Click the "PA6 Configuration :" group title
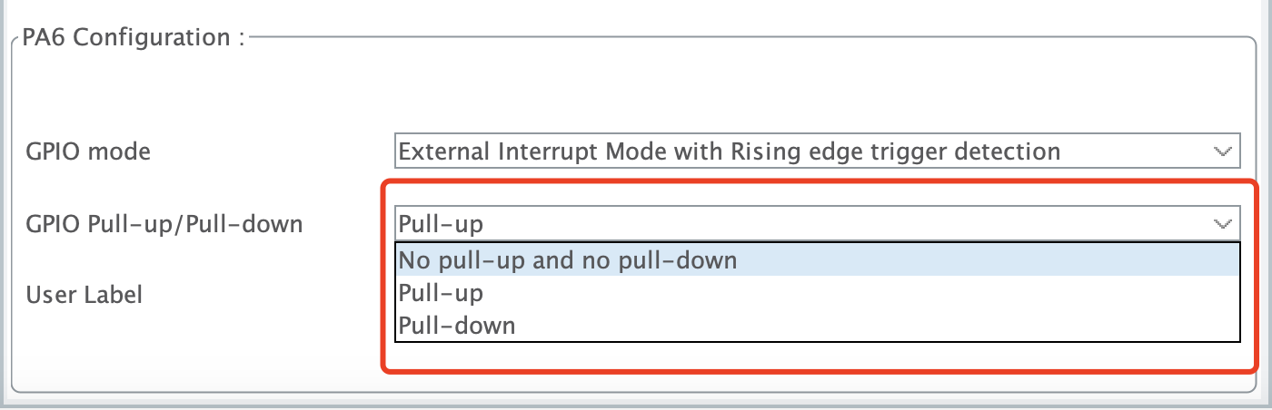Screen dimensions: 1272x410 (x=134, y=39)
